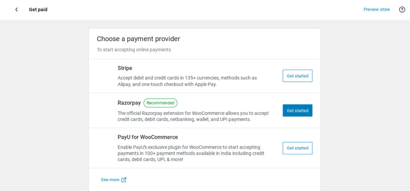Click the green Recommended badge

click(x=161, y=103)
